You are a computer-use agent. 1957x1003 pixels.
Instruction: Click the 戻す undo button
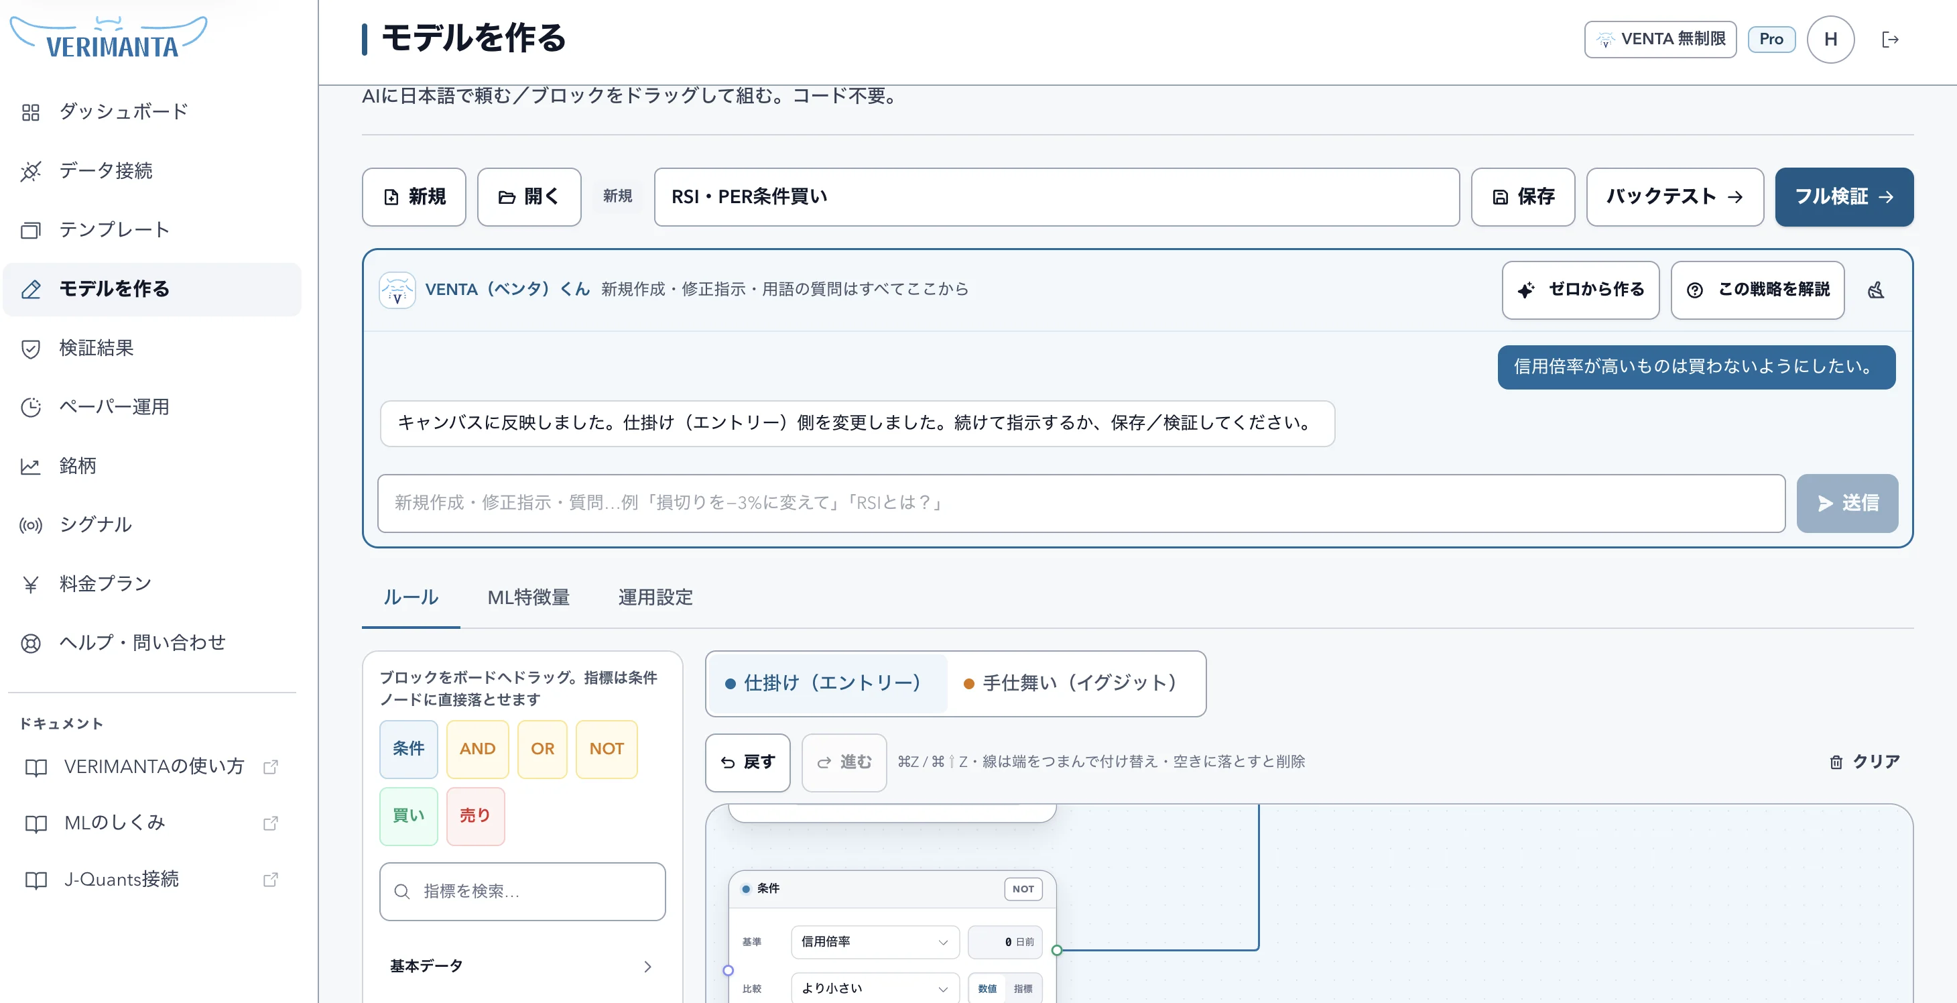point(747,762)
